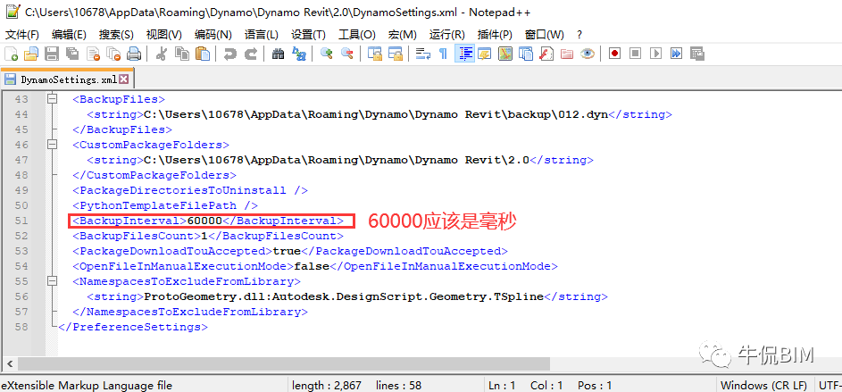The image size is (842, 392).
Task: Open the Document List toolbar icon
Action: point(526,54)
